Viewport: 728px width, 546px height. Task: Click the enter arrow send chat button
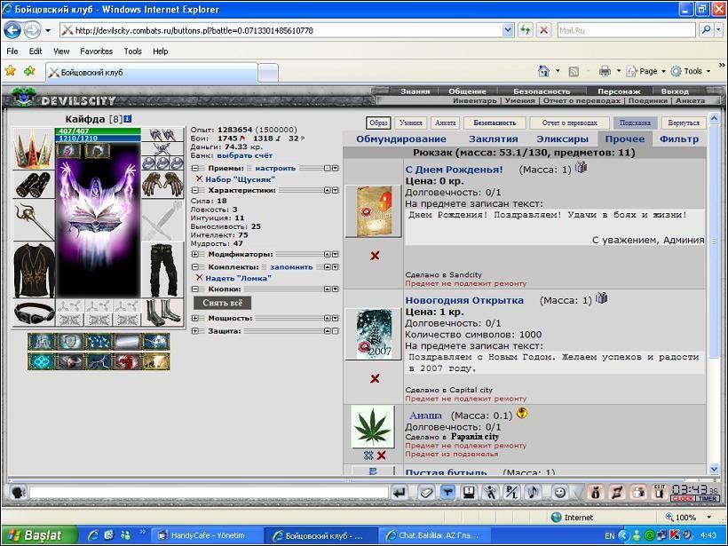click(400, 493)
